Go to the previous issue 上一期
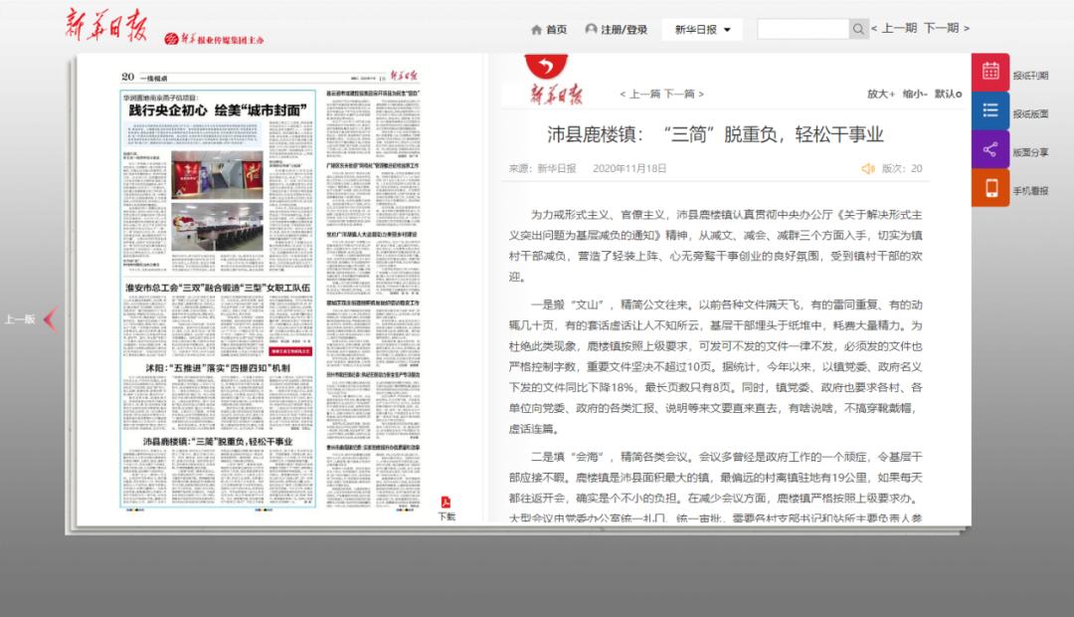 click(x=897, y=29)
